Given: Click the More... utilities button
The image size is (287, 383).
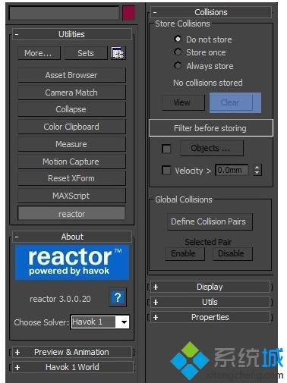Looking at the screenshot, I should 39,53.
